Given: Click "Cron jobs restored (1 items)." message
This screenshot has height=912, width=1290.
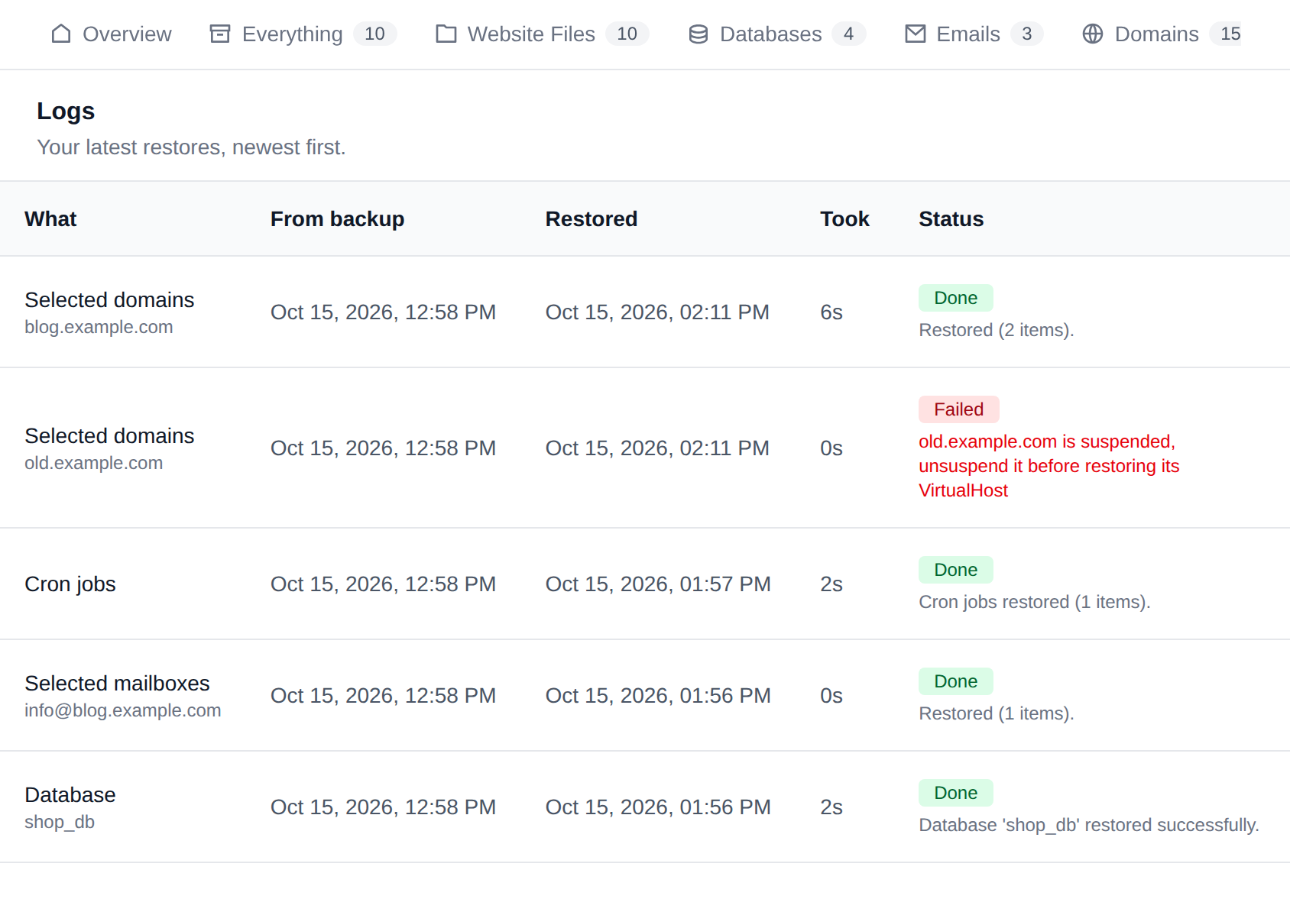Looking at the screenshot, I should (x=1035, y=602).
